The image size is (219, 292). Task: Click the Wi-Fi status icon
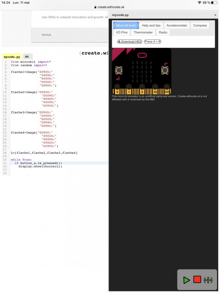point(200,3)
